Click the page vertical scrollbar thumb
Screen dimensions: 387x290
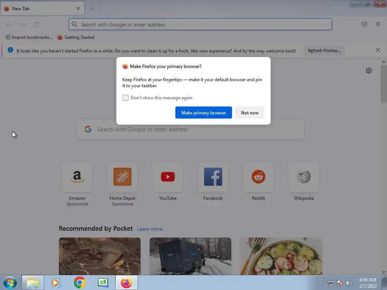click(384, 84)
